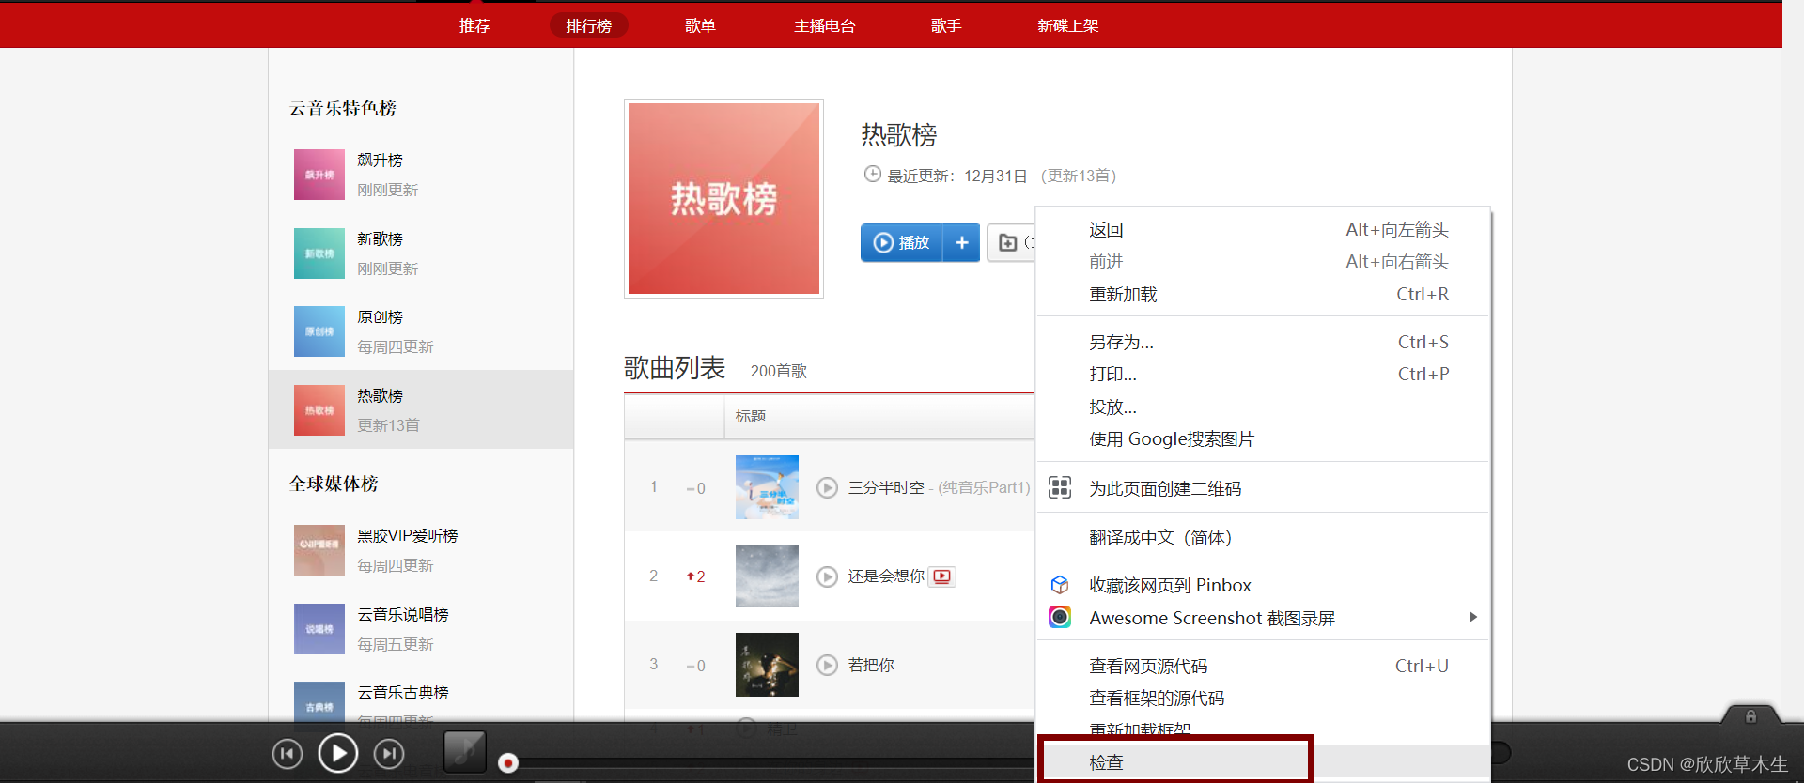Play the song 若把你
The height and width of the screenshot is (783, 1804).
click(x=827, y=665)
